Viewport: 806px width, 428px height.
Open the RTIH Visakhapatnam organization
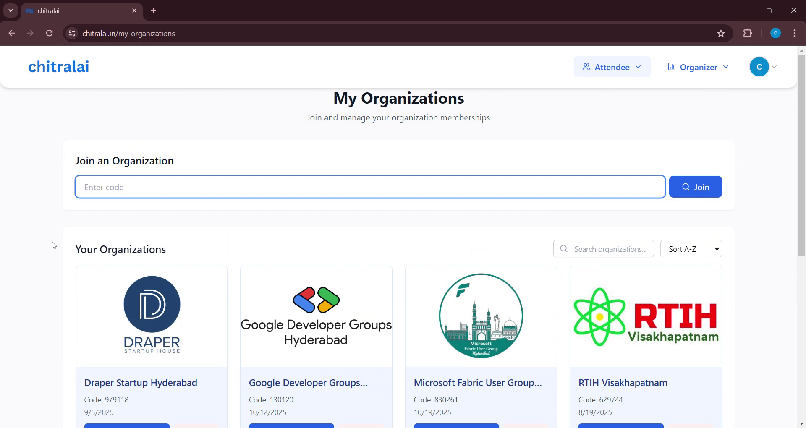[623, 382]
